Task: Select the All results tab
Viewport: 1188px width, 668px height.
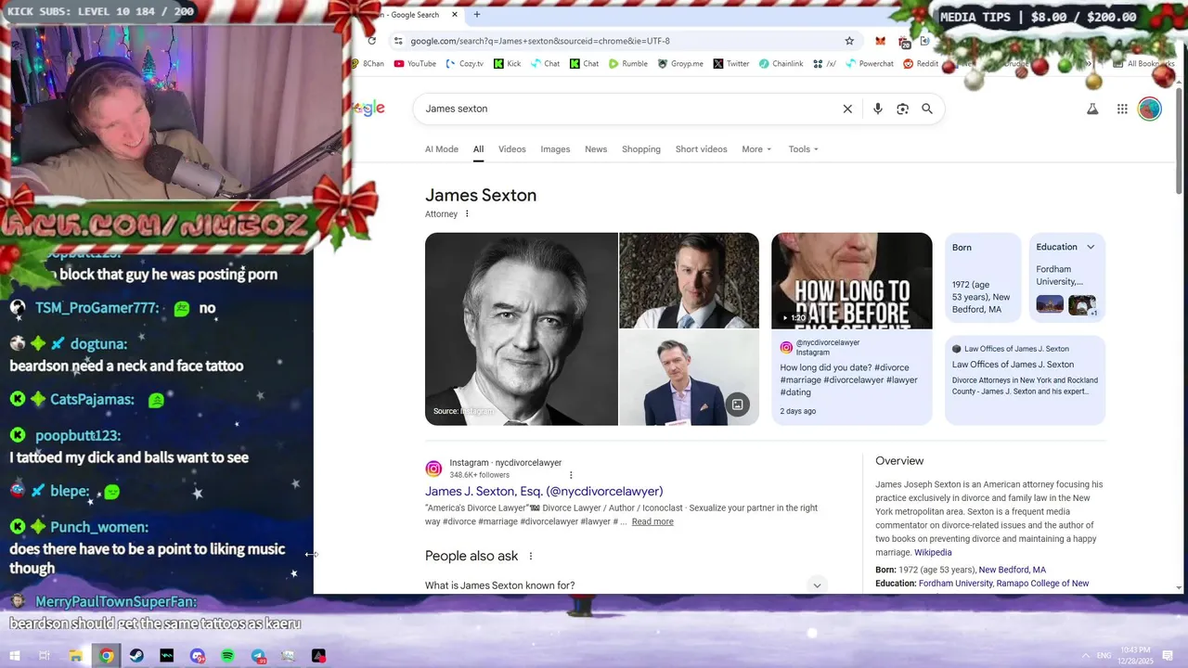Action: click(478, 149)
